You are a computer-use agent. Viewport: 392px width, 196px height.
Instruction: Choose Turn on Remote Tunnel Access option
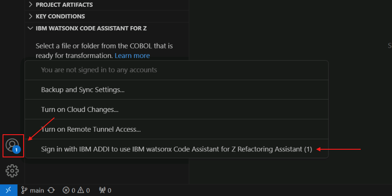point(177,130)
